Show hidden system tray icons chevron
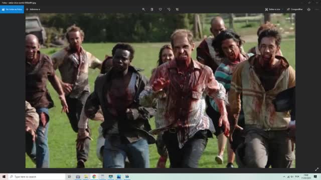The height and width of the screenshot is (180, 321). pyautogui.click(x=284, y=176)
